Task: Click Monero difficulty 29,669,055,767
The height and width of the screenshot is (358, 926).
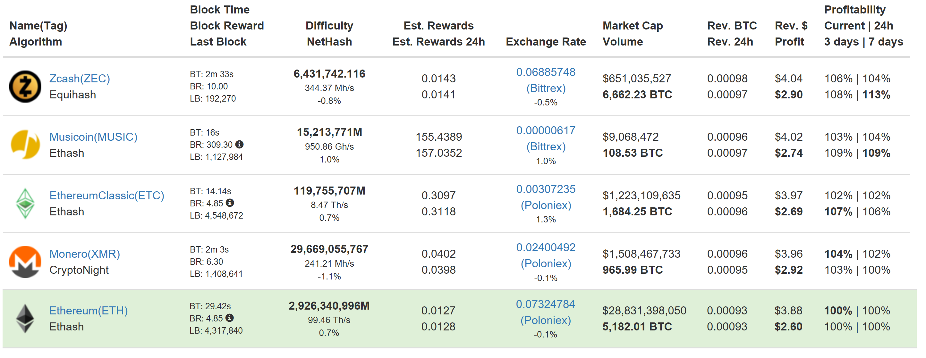Action: pyautogui.click(x=329, y=250)
